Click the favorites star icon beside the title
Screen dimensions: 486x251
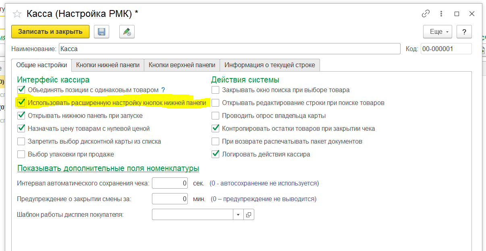17,14
